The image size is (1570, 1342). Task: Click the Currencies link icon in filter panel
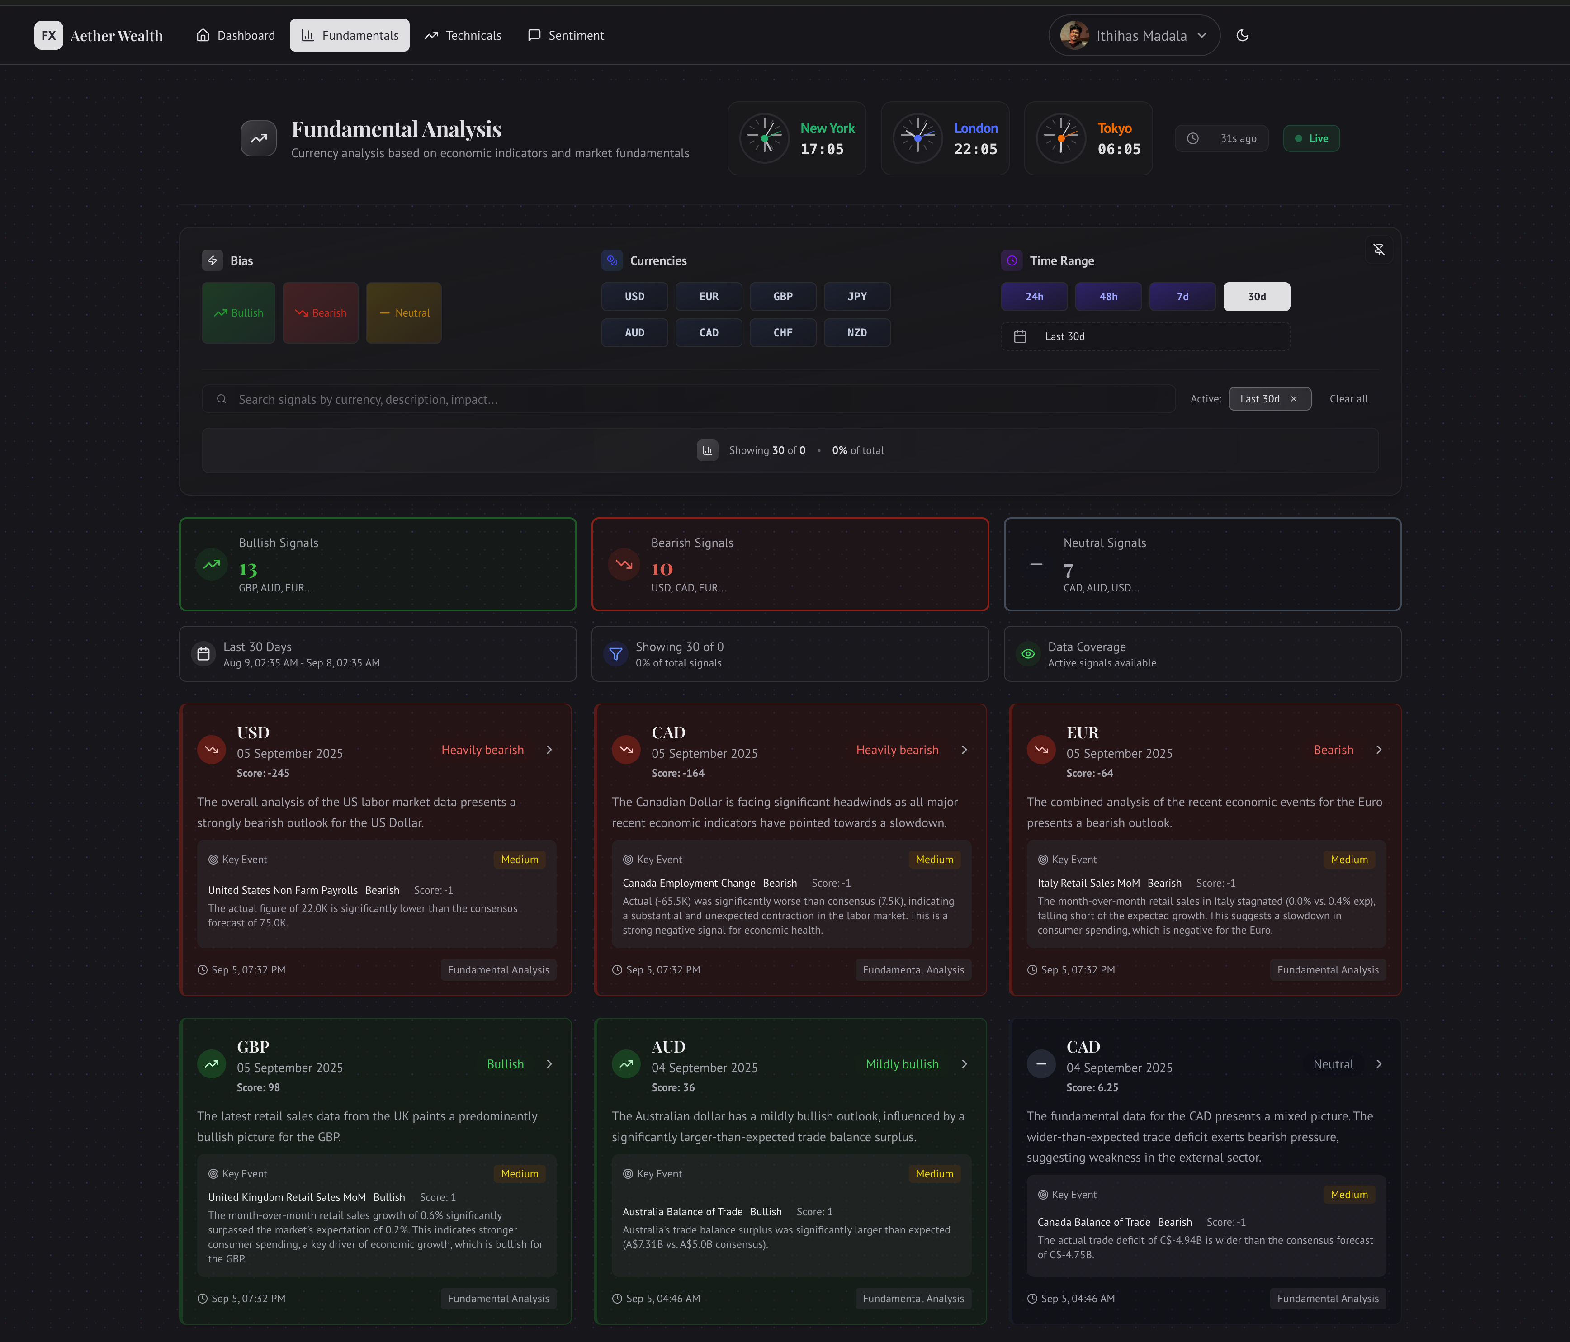pyautogui.click(x=612, y=260)
